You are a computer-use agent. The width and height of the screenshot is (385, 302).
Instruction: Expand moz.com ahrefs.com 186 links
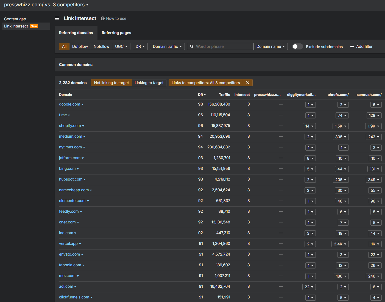click(341, 276)
